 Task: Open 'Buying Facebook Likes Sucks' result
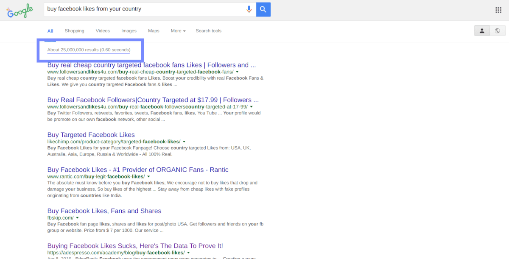click(135, 246)
